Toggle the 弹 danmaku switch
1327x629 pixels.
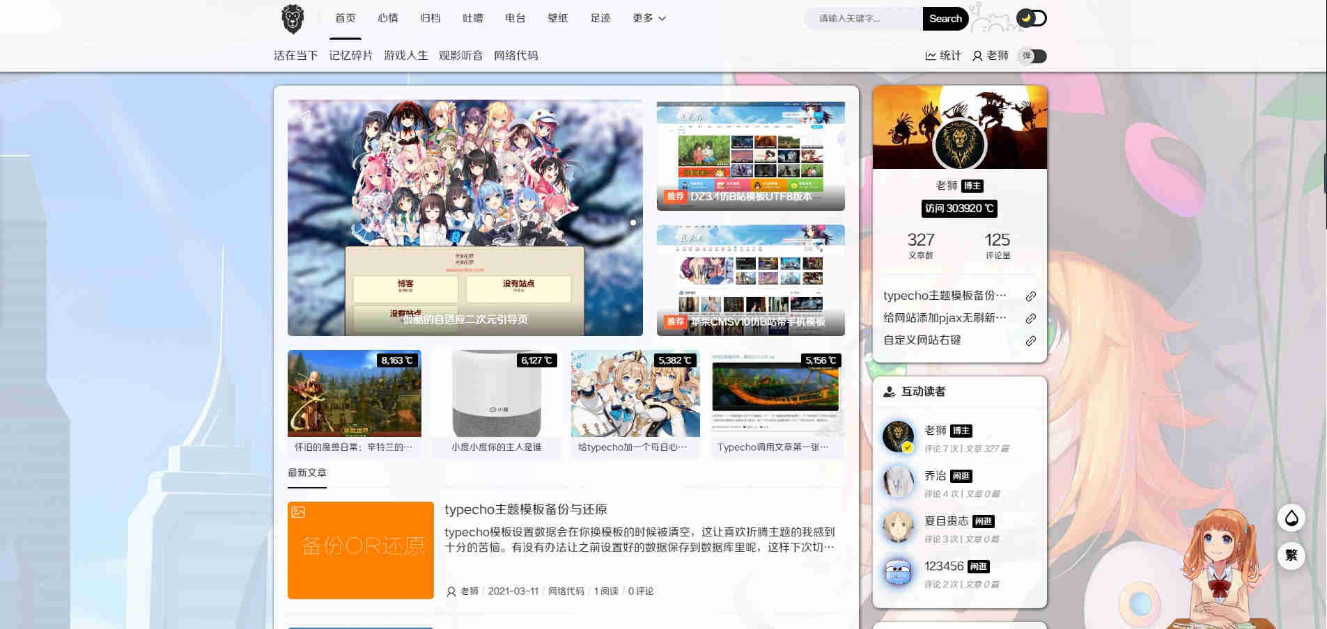(x=1034, y=56)
